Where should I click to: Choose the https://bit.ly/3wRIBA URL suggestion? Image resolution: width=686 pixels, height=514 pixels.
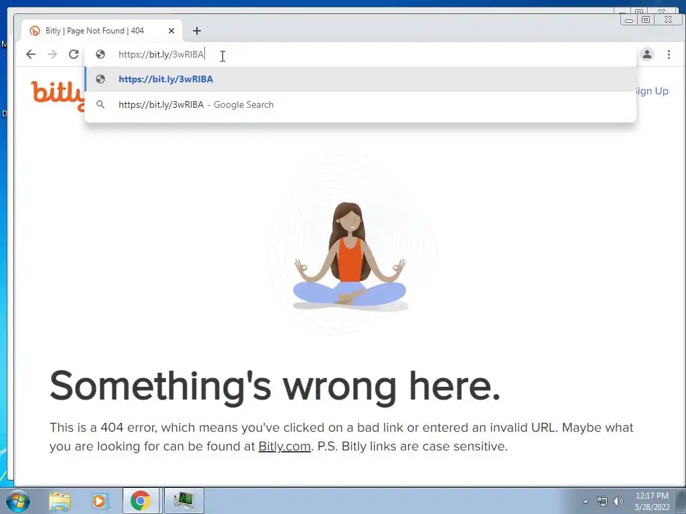coord(360,79)
